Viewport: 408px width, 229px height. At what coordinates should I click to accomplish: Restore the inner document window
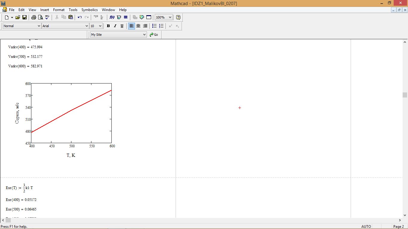tap(399, 10)
